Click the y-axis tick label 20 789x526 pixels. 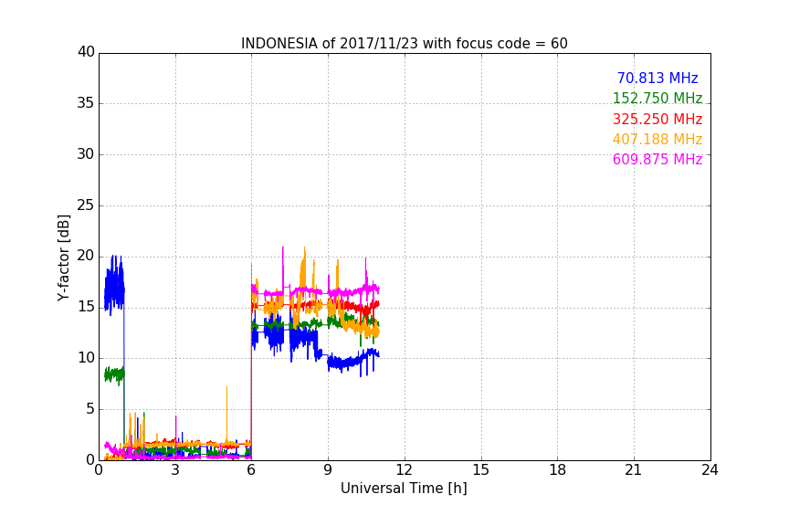86,256
